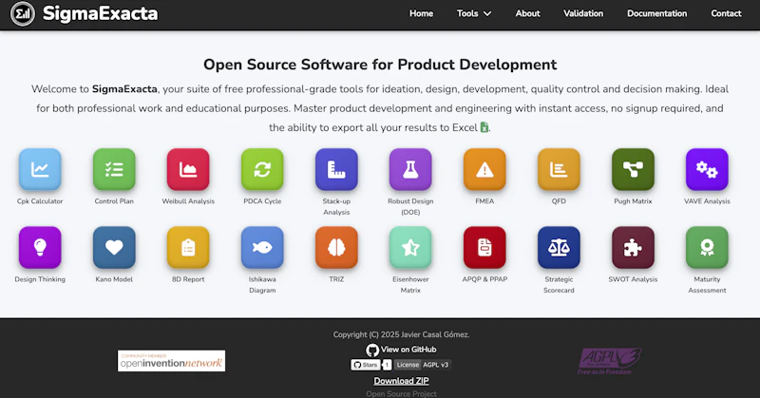The height and width of the screenshot is (398, 760).
Task: Open the Open Invention Network banner
Action: (172, 361)
